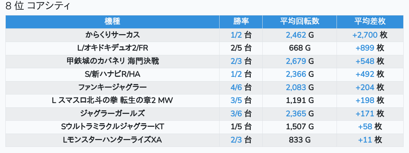
Task: Open the +2,700 difference link
Action: 365,35
